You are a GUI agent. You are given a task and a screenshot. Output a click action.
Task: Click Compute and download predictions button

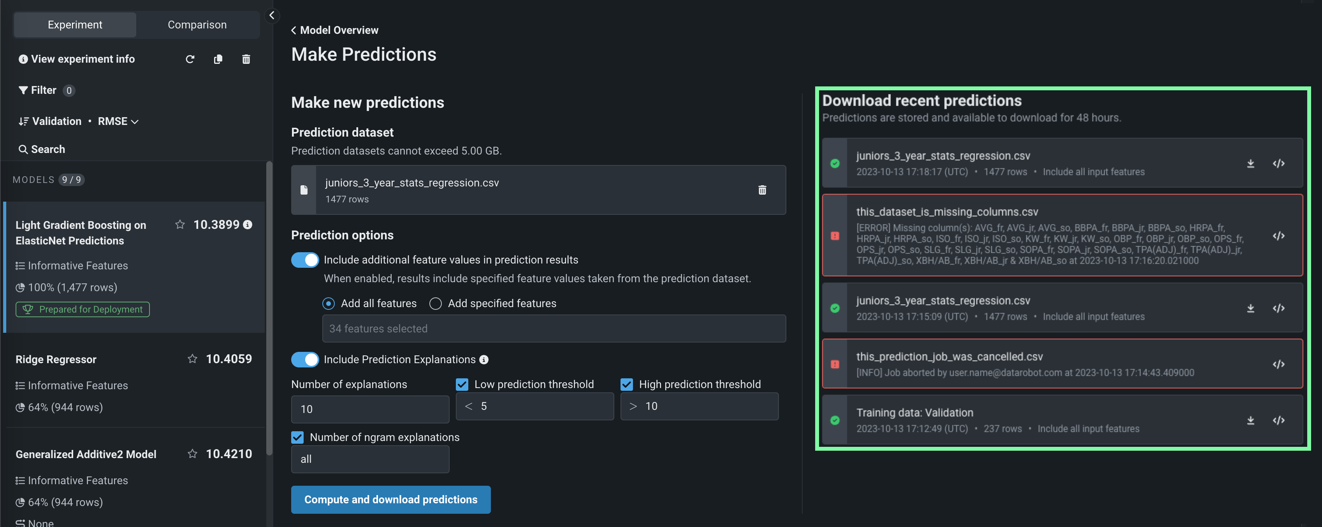click(x=390, y=499)
